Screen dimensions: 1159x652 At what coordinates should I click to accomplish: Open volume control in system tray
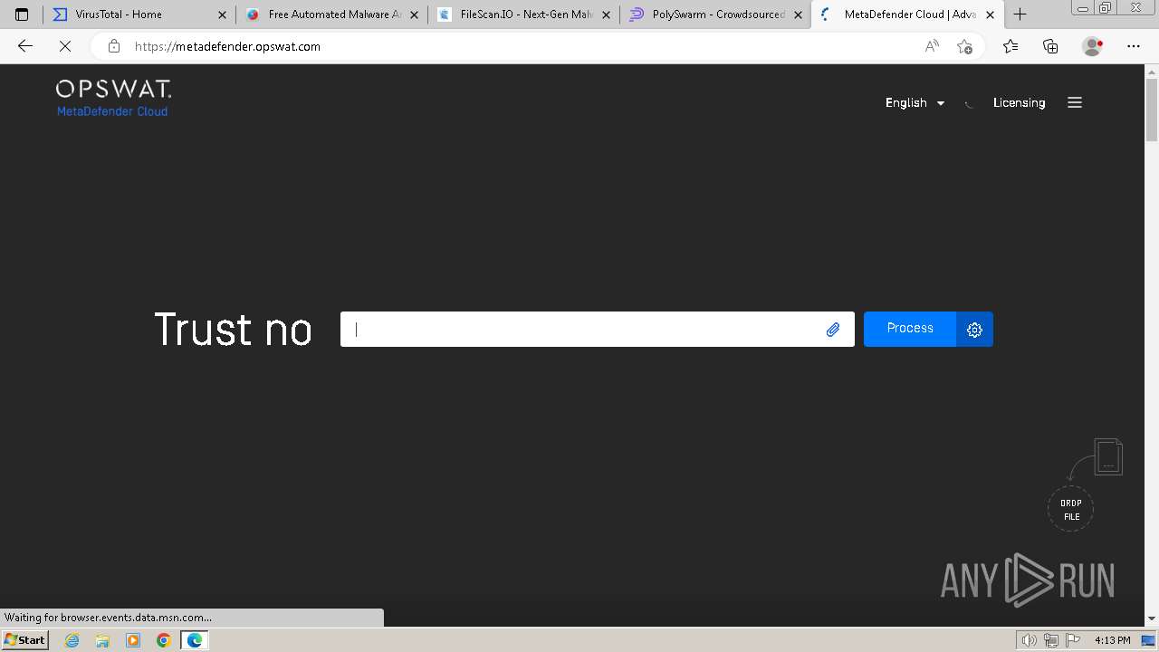(1030, 640)
